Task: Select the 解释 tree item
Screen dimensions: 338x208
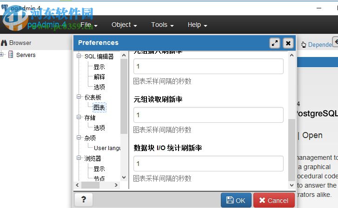Action: (99, 77)
